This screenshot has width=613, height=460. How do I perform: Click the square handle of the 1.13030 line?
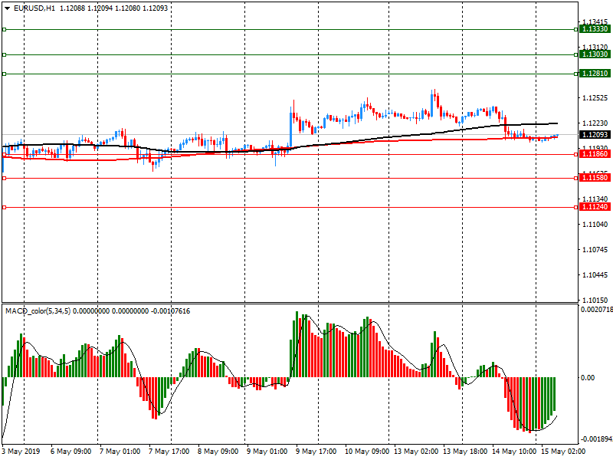[x=5, y=54]
